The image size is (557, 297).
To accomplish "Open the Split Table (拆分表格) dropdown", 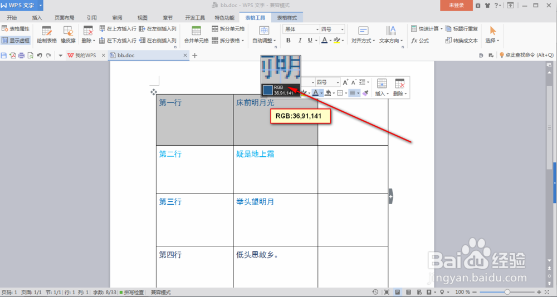I will point(228,41).
